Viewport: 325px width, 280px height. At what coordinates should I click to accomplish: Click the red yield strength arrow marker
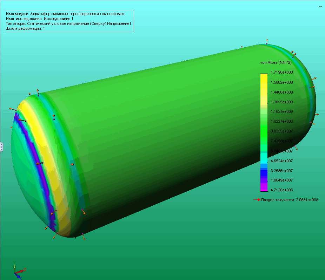pos(257,200)
